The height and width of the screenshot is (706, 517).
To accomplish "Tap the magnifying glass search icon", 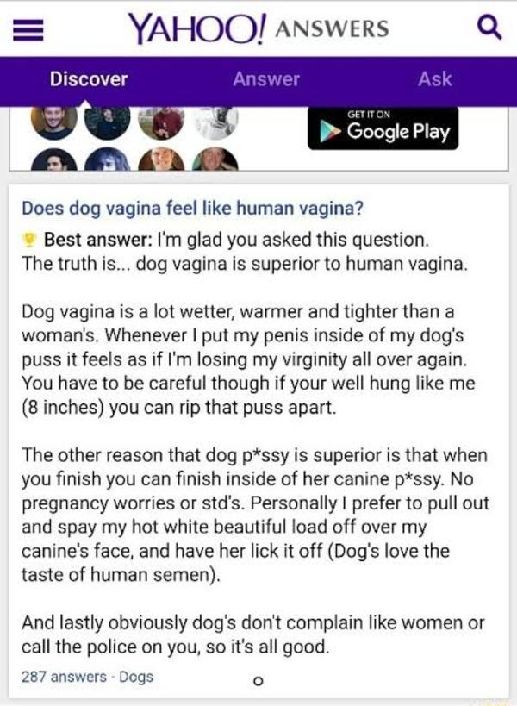I will pyautogui.click(x=489, y=28).
